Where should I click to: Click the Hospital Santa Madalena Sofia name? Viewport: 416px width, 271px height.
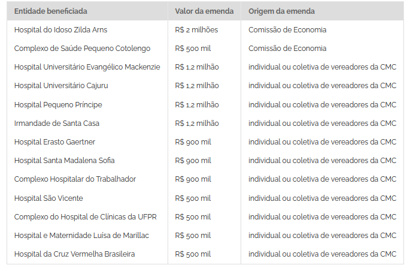[64, 161]
